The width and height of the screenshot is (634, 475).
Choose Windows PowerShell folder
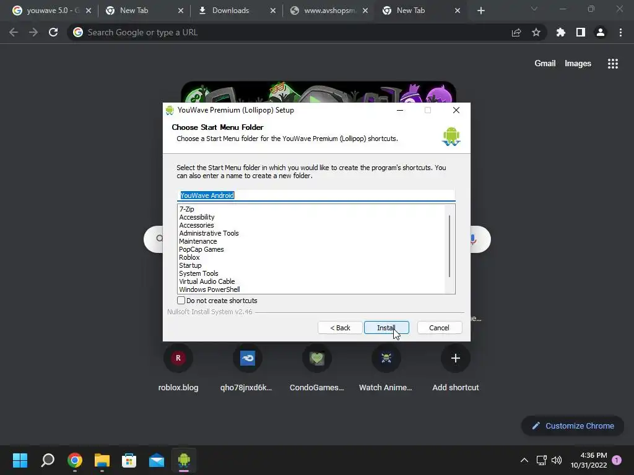[x=209, y=289]
